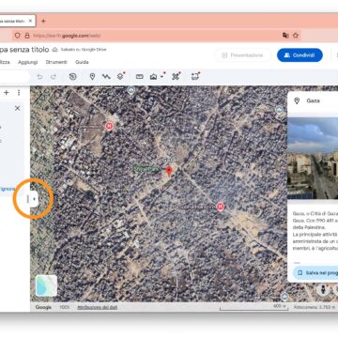The image size is (338, 338).
Task: Click the pin icon next to Gaza
Action: 297,100
